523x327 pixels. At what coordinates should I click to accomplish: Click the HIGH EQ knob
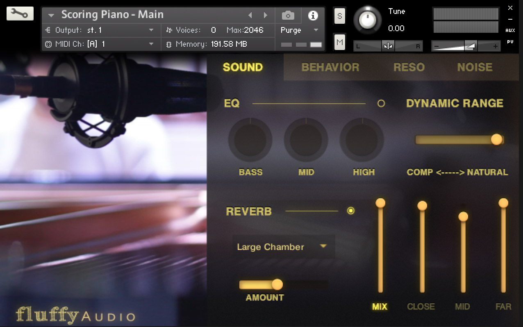[x=362, y=140]
